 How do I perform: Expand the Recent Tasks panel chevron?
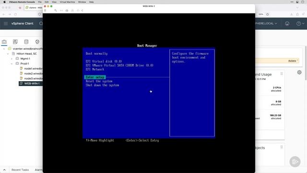pos(4,170)
